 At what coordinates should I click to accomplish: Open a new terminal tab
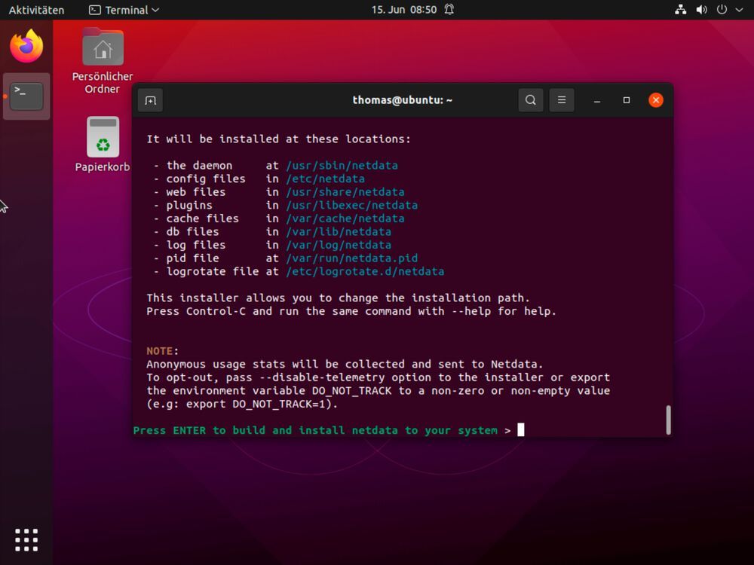tap(150, 99)
